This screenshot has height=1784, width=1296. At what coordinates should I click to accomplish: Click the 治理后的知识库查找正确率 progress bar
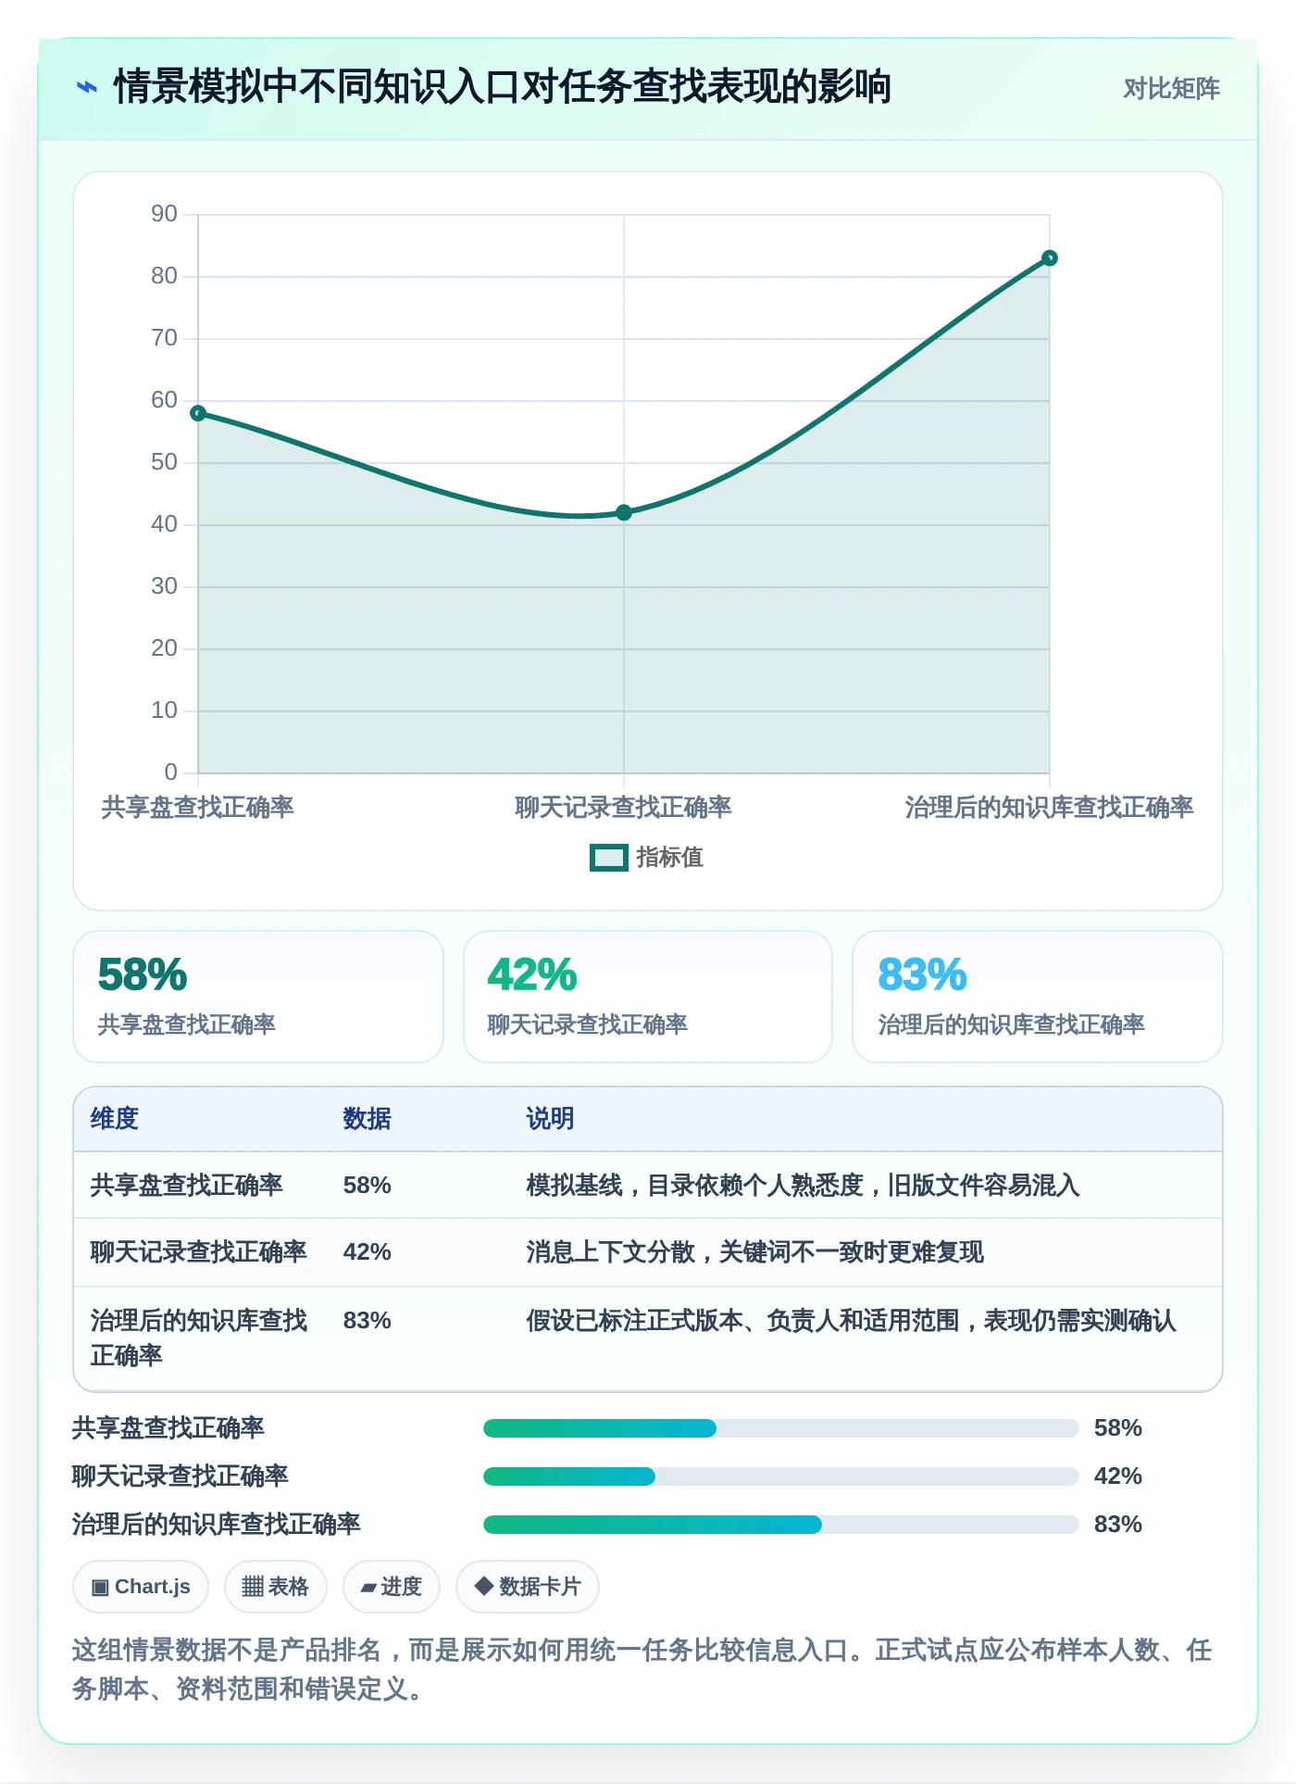point(780,1525)
